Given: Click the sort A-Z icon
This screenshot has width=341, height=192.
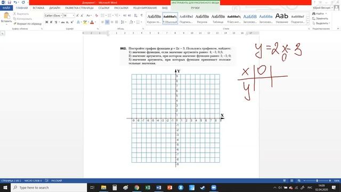Looking at the screenshot, I should [136, 15].
